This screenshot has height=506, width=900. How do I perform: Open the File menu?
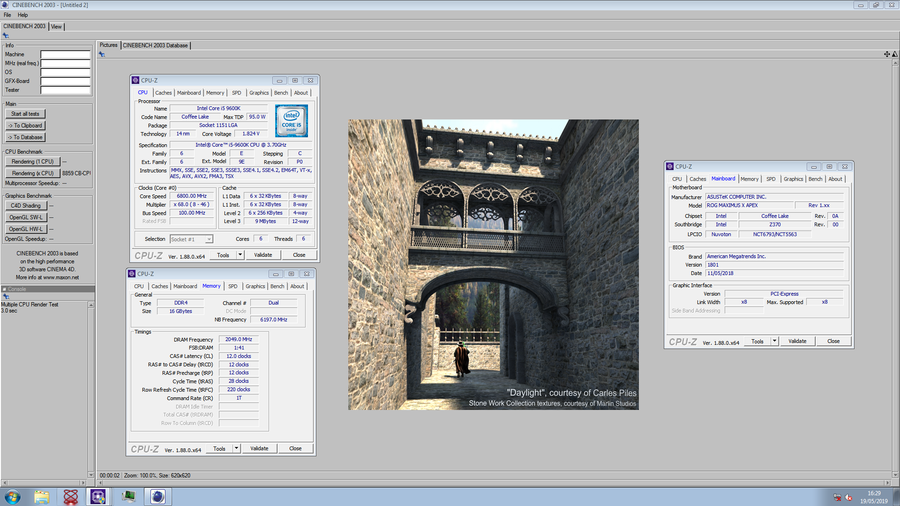7,15
